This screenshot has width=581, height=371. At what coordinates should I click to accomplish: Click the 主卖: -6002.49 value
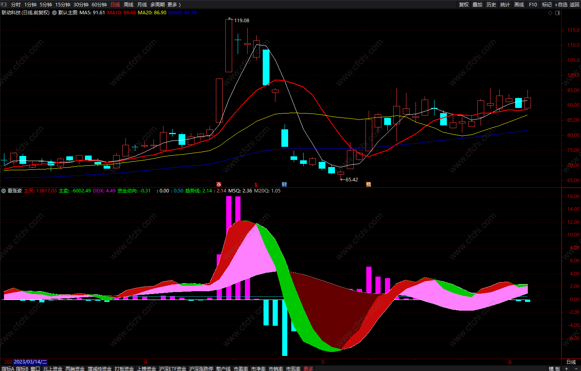pyautogui.click(x=75, y=191)
